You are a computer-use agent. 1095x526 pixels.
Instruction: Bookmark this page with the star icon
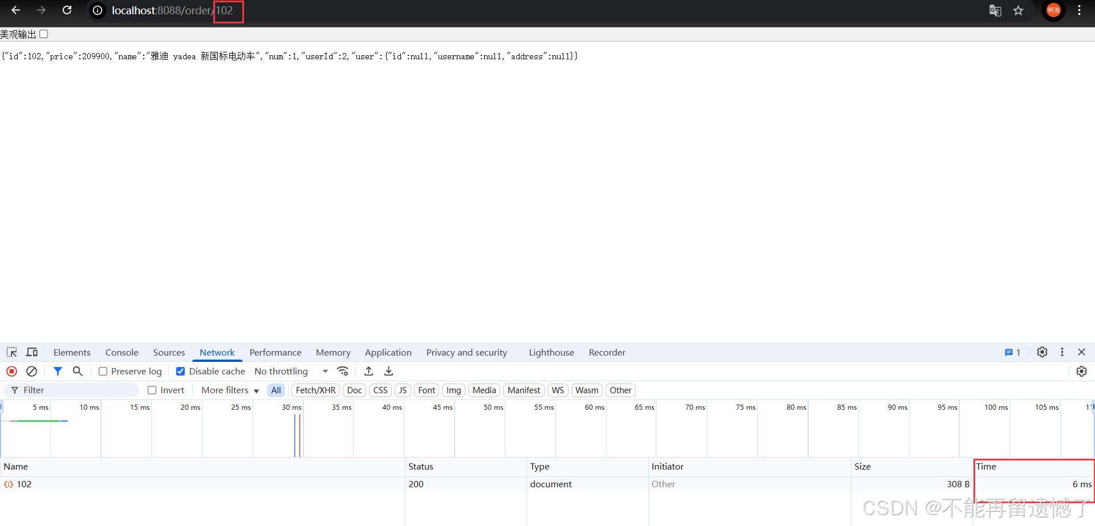click(x=1019, y=10)
